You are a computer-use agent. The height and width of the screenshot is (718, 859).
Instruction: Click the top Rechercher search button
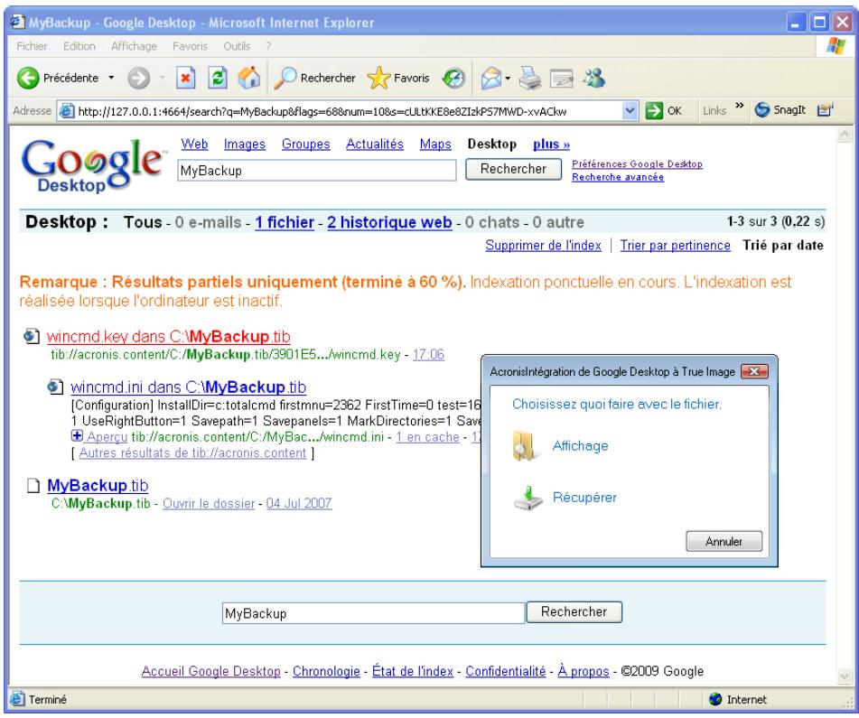[513, 169]
